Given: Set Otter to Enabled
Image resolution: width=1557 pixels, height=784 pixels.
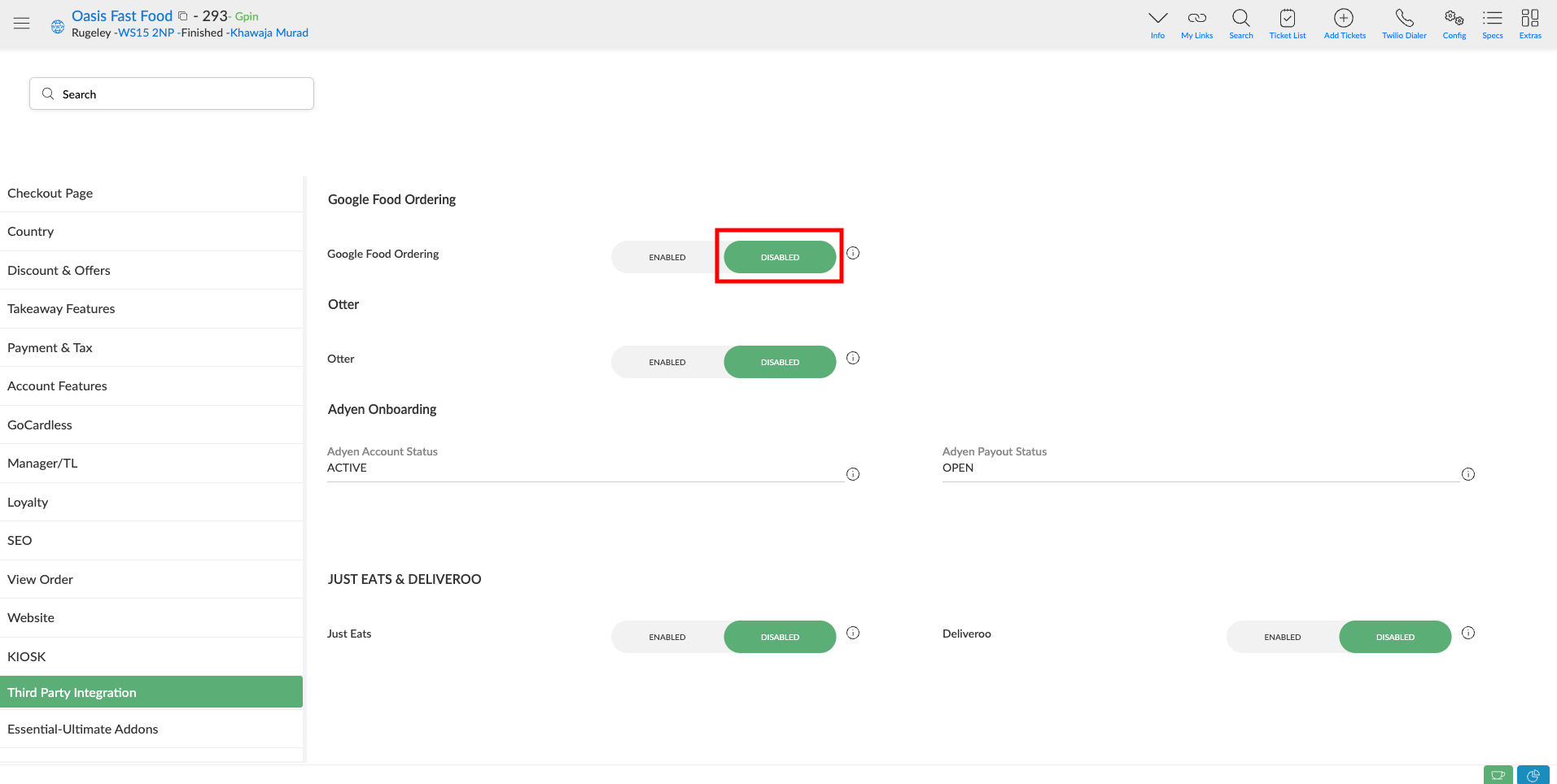Looking at the screenshot, I should [x=667, y=362].
